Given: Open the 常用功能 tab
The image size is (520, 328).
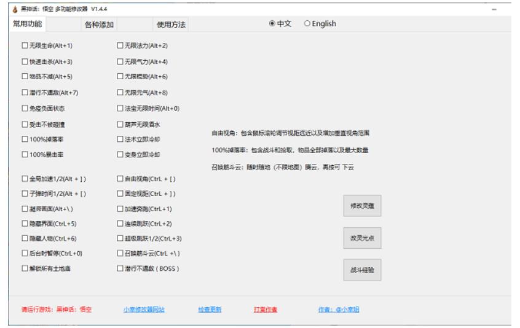Looking at the screenshot, I should (27, 24).
